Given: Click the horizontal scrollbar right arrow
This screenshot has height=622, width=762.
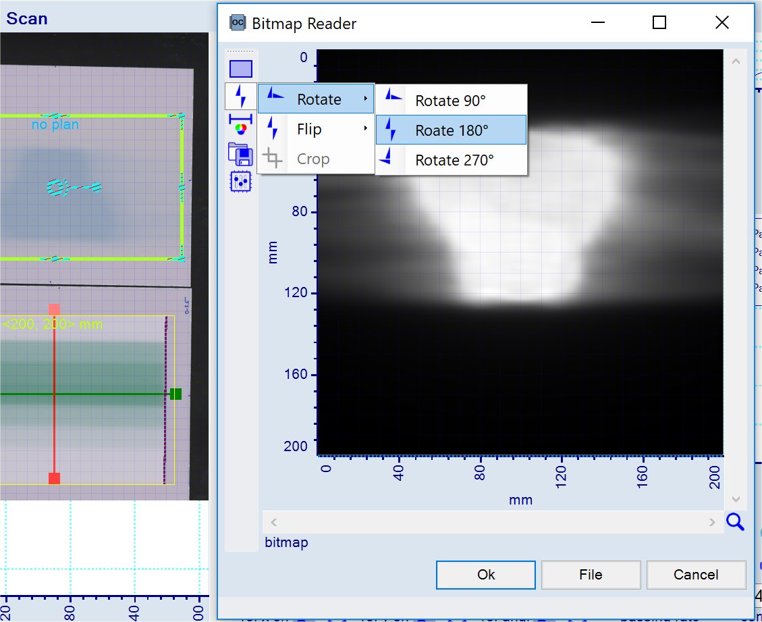Looking at the screenshot, I should (712, 522).
